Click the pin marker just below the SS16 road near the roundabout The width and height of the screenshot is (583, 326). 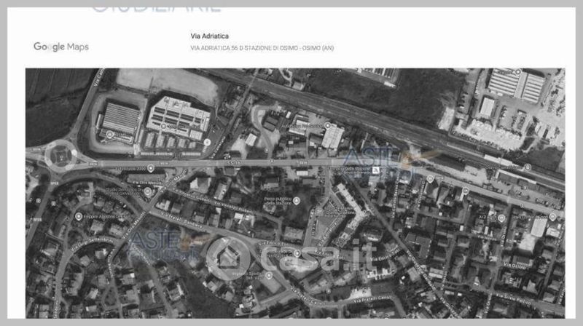pos(151,168)
